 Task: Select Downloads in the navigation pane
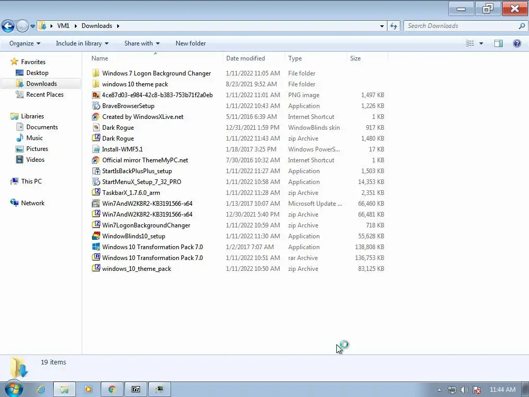[x=41, y=84]
